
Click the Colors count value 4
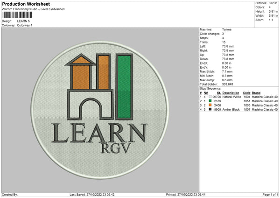[270, 7]
